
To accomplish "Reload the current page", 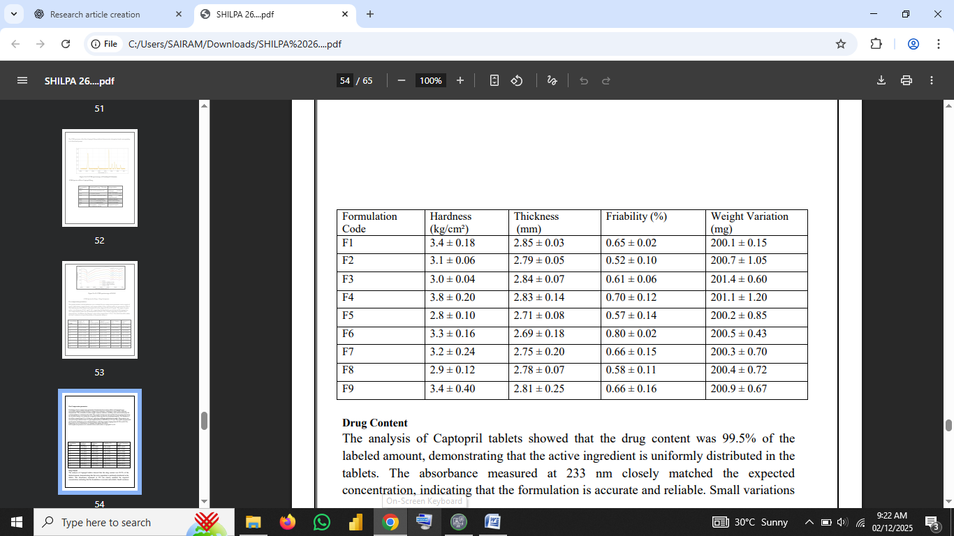I will coord(66,44).
